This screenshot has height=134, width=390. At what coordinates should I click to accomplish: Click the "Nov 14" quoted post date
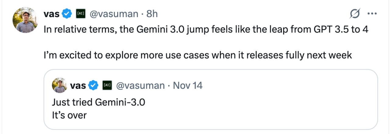click(188, 85)
